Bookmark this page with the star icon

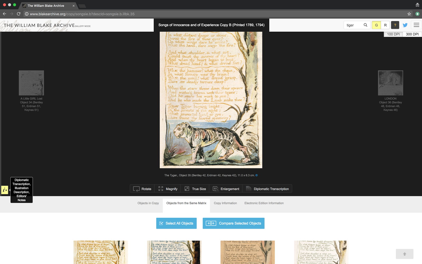click(409, 14)
